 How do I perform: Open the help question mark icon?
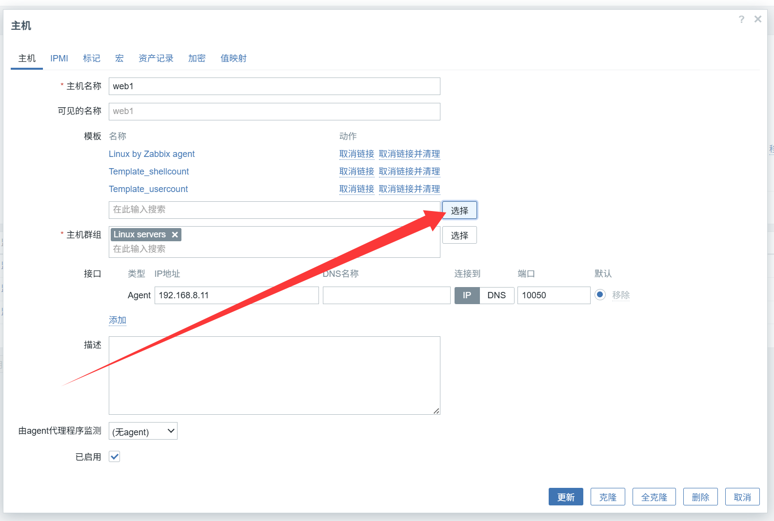click(x=741, y=19)
